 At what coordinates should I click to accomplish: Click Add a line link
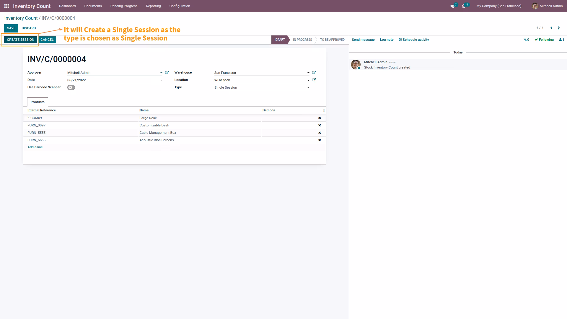click(35, 147)
